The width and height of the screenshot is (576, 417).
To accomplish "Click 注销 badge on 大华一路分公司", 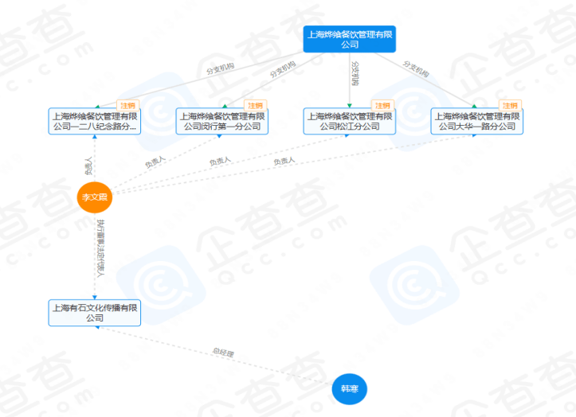I will (x=510, y=105).
